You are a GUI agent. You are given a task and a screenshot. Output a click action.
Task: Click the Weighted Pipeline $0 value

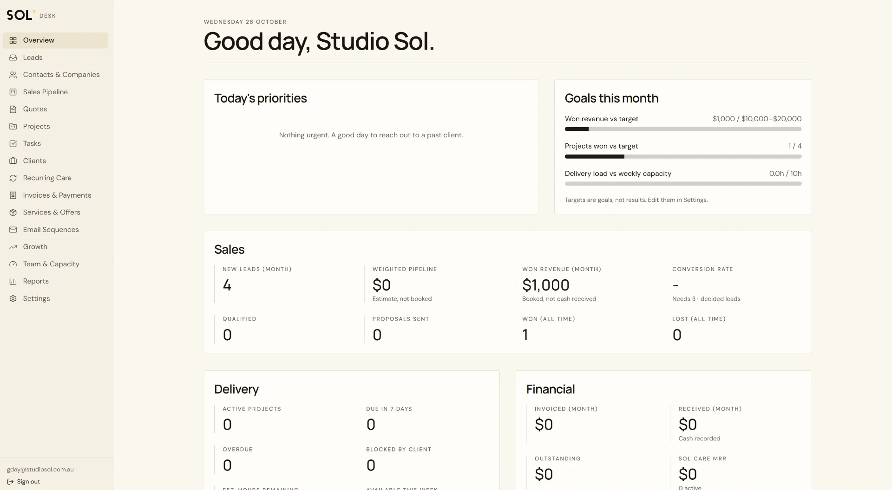381,285
